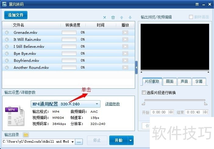Expand the output directory path dropdown
Viewport: 214px width, 149px height.
tap(73, 142)
